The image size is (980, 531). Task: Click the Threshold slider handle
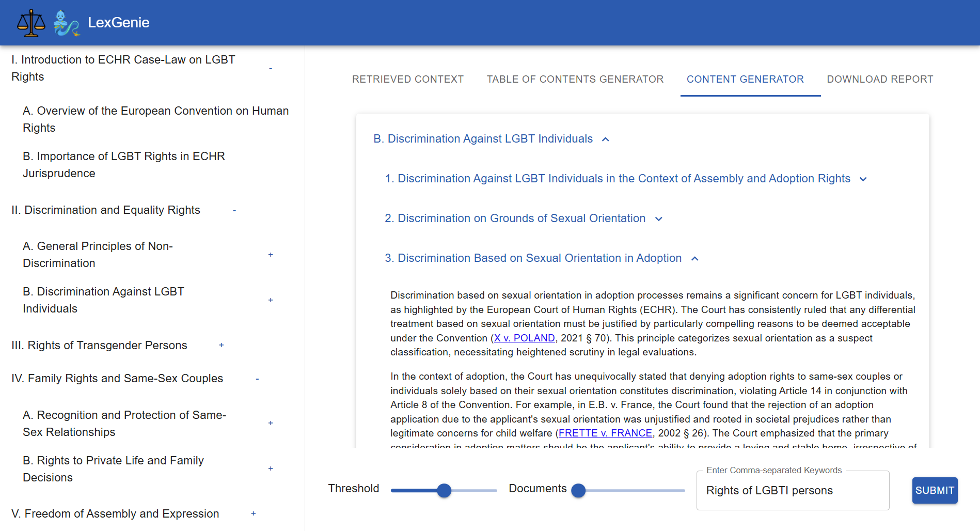[x=444, y=491]
